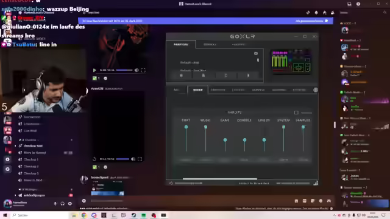The image size is (390, 219).
Task: Collapse the Chatting channel category
Action: click(x=29, y=140)
